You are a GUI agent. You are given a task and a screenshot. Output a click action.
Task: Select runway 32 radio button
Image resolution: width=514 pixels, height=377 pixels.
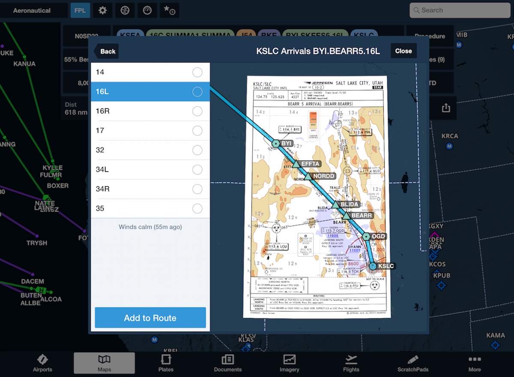(197, 150)
